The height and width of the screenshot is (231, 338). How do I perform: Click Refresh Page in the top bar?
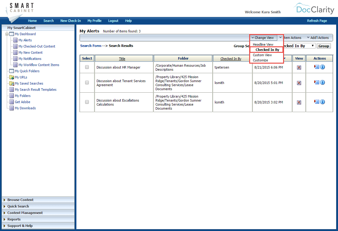point(317,20)
